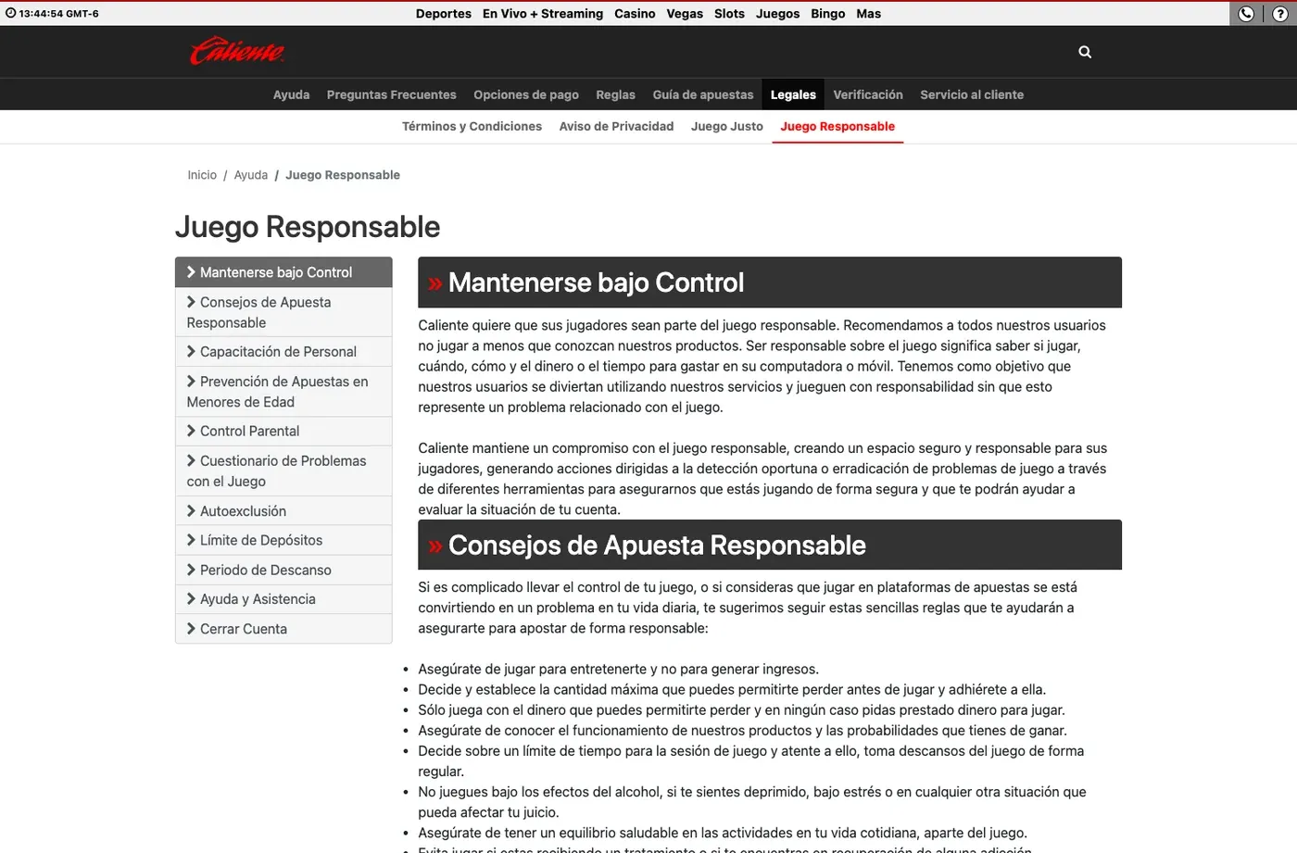Viewport: 1297px width, 853px height.
Task: Click chevron beside Capacitación de Personal
Action: 191,351
